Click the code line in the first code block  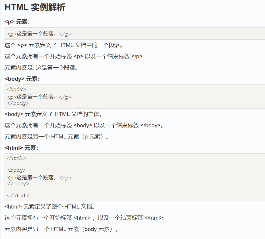point(39,34)
